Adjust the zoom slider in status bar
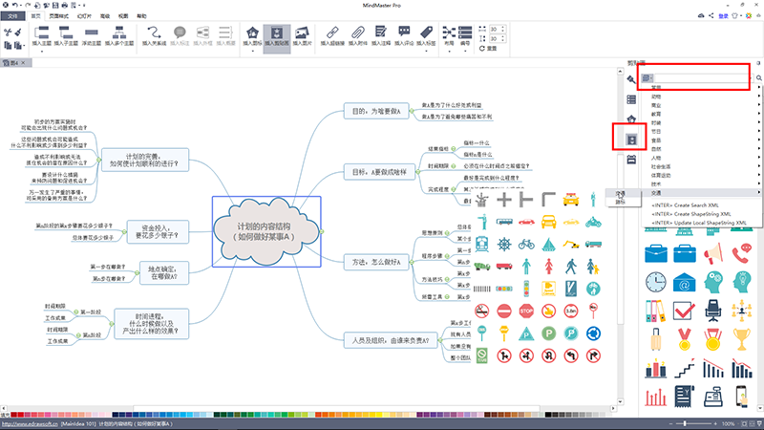This screenshot has width=764, height=430. coord(685,423)
